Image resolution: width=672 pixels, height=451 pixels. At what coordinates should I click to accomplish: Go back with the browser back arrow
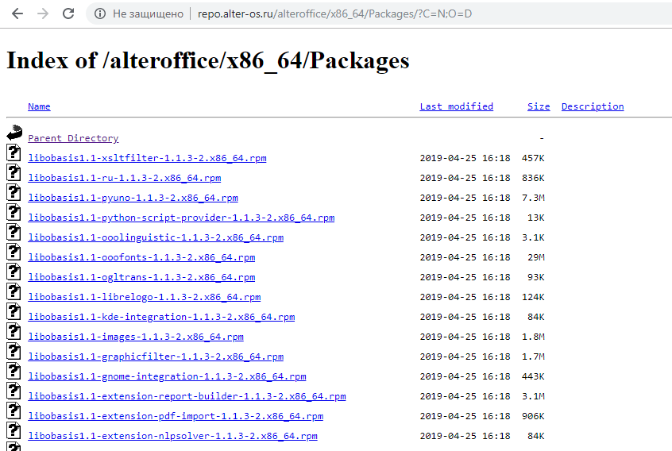click(x=17, y=13)
